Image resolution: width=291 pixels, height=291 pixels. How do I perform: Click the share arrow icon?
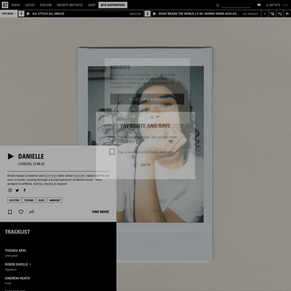pos(32,212)
